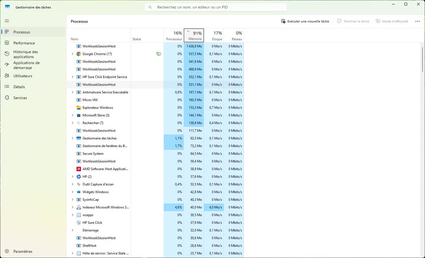Click the Rechercher magnifier process icon

coord(79,123)
